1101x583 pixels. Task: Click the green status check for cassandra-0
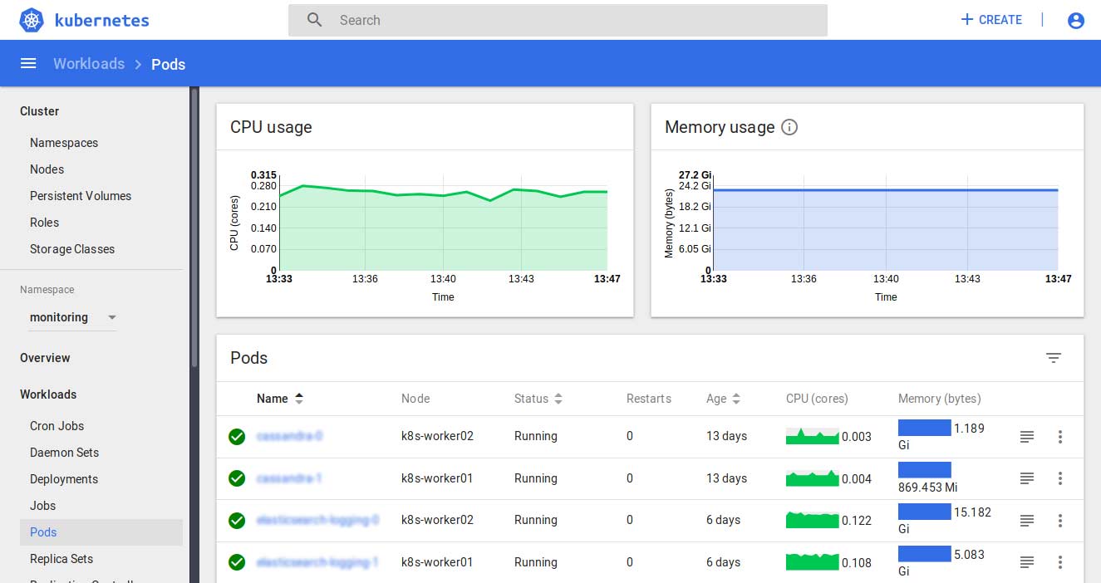237,436
